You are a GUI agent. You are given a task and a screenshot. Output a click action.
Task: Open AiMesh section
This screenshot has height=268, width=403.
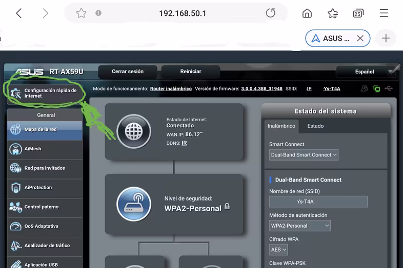click(x=45, y=149)
